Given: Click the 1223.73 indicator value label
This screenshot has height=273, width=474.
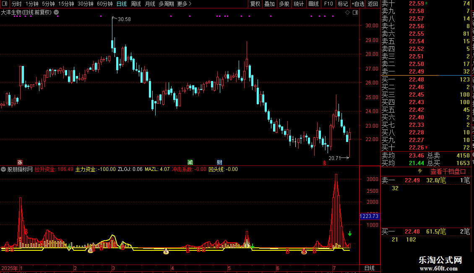Looking at the screenshot, I should tap(370, 216).
